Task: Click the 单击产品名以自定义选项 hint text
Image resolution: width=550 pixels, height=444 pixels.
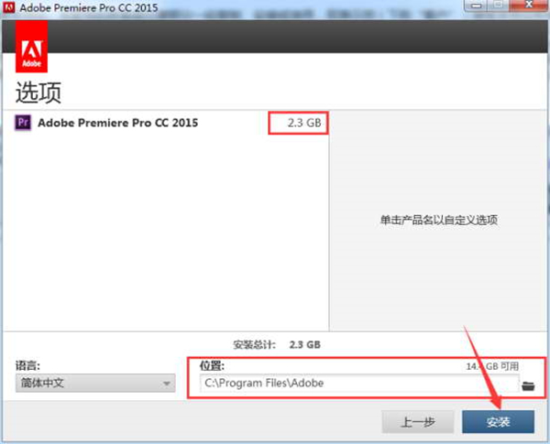Action: (x=439, y=220)
